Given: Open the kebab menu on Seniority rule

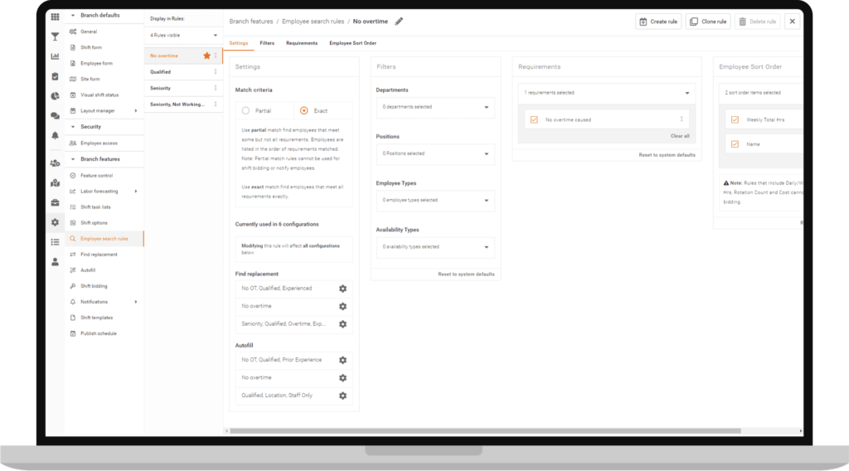Looking at the screenshot, I should (x=216, y=88).
